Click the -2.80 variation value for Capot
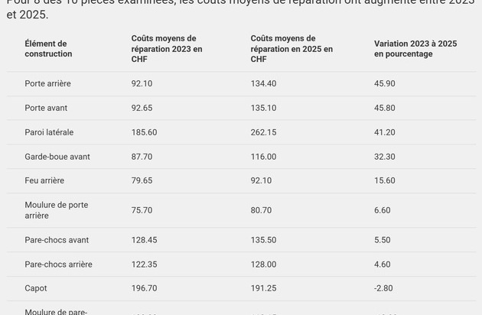The width and height of the screenshot is (482, 315). click(383, 288)
